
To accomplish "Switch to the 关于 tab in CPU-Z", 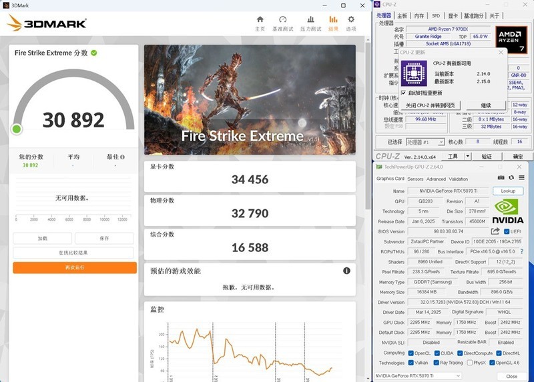I will click(x=494, y=15).
